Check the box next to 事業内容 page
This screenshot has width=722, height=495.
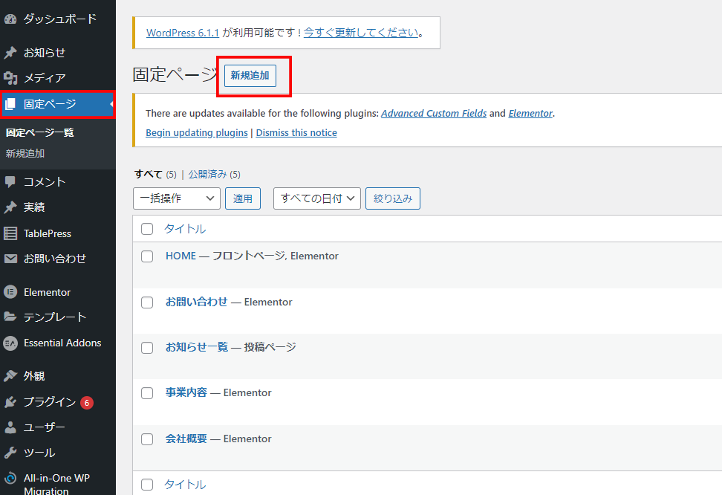tap(147, 393)
